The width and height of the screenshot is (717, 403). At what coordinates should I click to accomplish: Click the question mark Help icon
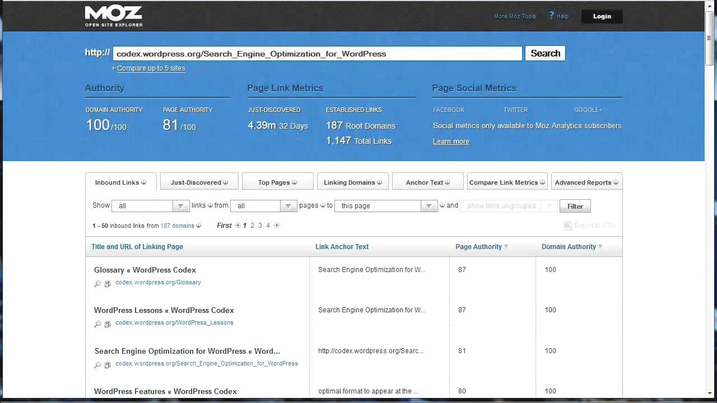click(x=551, y=16)
